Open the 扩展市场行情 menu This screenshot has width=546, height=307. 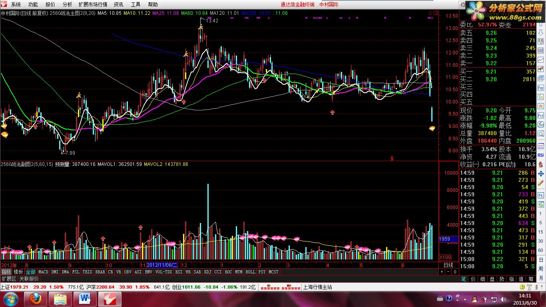pyautogui.click(x=93, y=4)
